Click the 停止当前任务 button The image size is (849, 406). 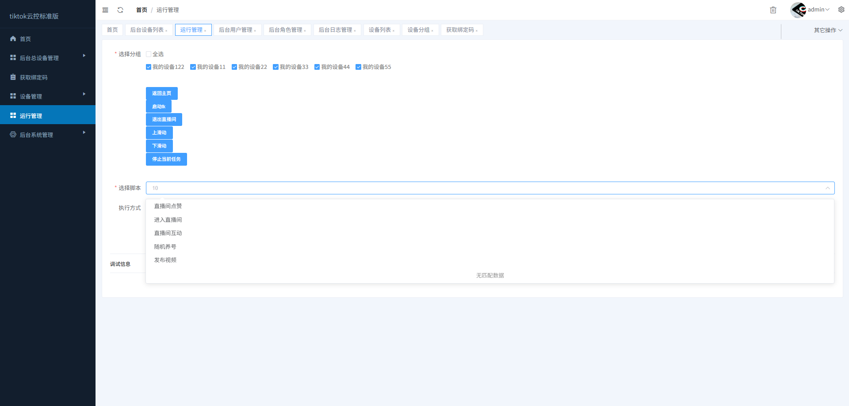pos(166,159)
